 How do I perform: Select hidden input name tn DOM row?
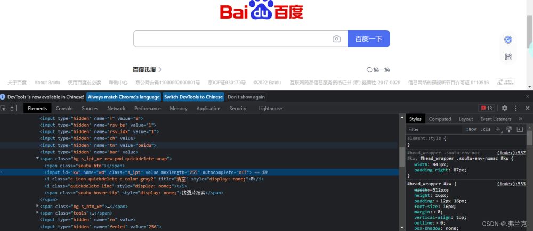click(199, 145)
